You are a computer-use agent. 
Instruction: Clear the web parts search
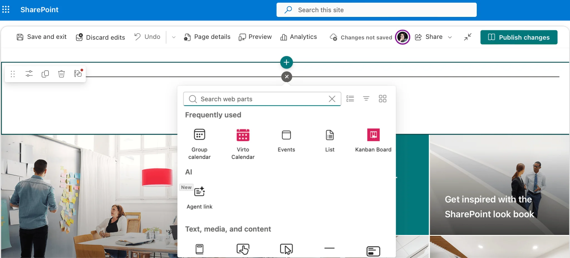pos(332,99)
